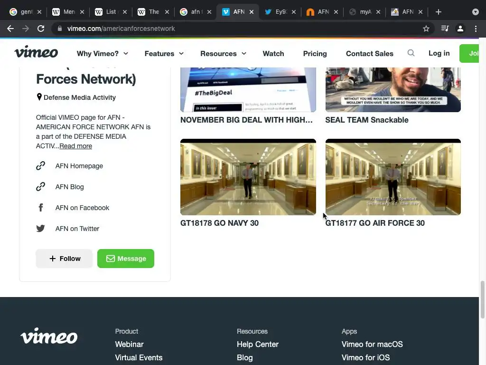Open the SEAL TEAM Snackable video thumbnail
The image size is (486, 365).
click(393, 90)
